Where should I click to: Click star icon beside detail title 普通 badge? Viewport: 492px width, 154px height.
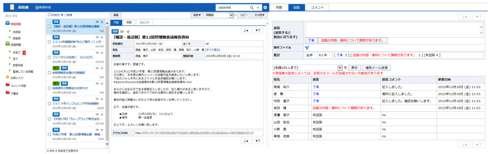click(x=128, y=31)
